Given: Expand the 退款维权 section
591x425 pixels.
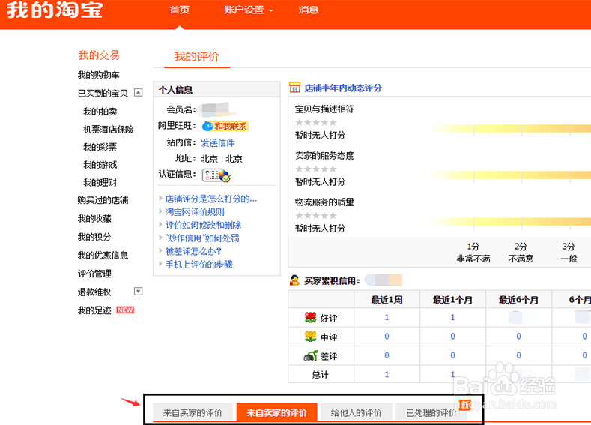Looking at the screenshot, I should click(139, 291).
